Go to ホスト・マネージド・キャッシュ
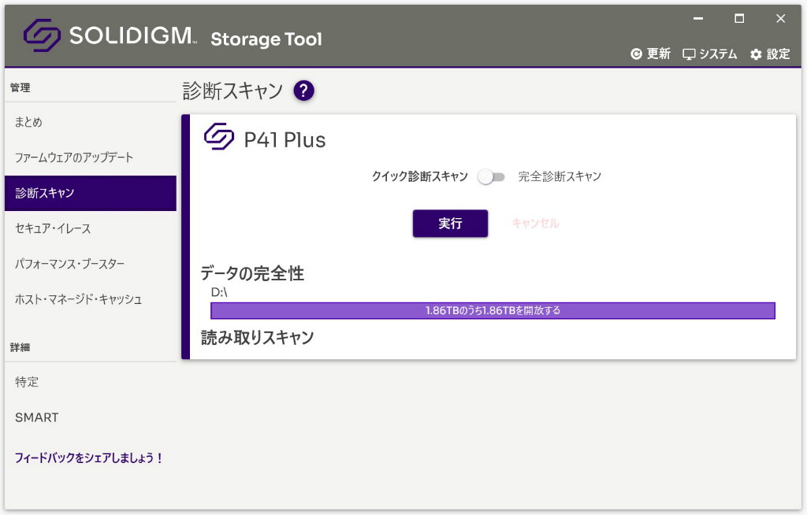This screenshot has height=515, width=807. click(x=91, y=299)
